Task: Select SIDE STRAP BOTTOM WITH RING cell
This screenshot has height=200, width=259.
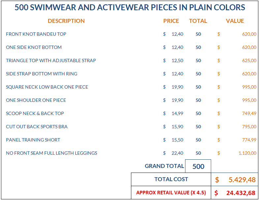Action: [42, 74]
